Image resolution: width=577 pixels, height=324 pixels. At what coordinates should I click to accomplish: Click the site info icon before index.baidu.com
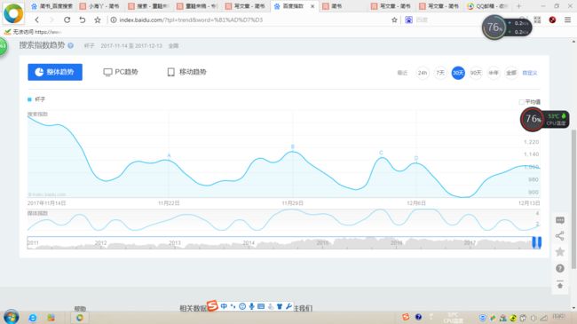[114, 20]
